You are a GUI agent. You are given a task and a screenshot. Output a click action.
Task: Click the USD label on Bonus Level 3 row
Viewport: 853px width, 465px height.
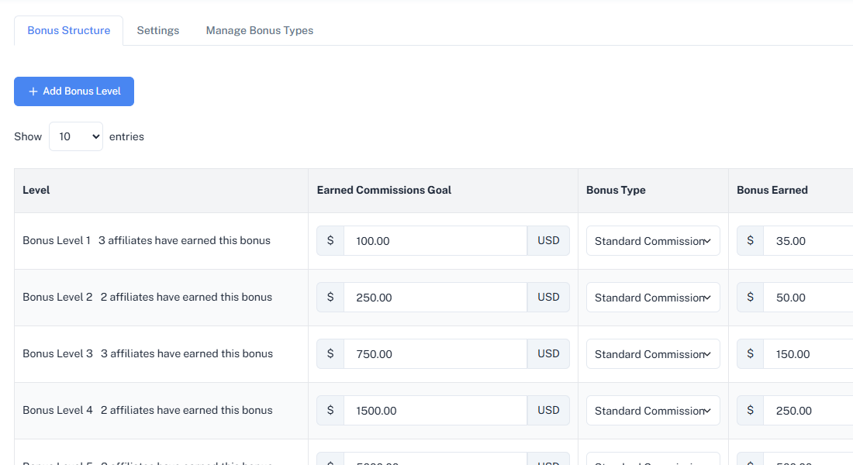coord(548,353)
